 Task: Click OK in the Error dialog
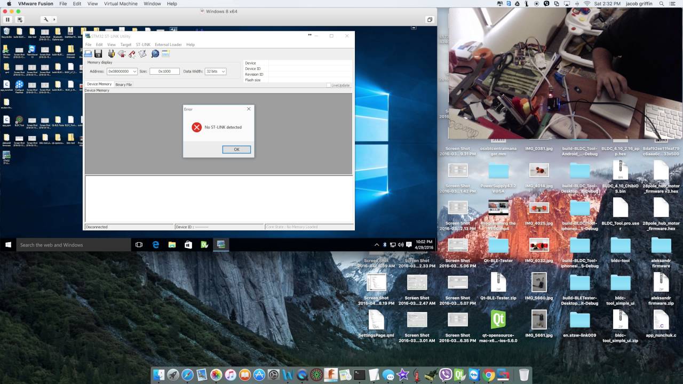(x=236, y=149)
